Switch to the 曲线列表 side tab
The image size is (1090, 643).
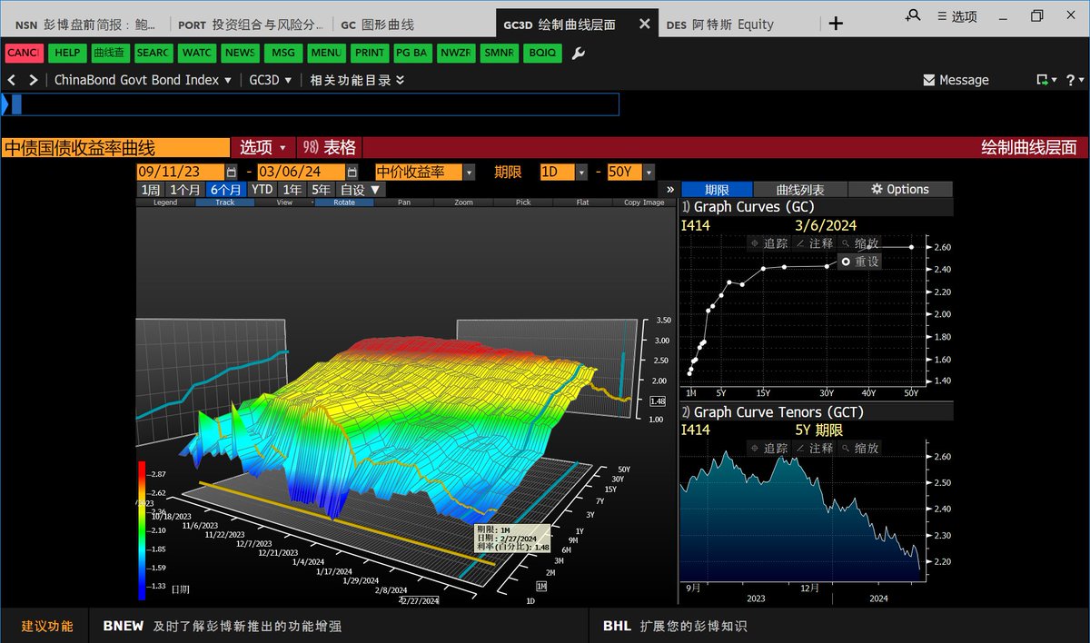coord(800,190)
